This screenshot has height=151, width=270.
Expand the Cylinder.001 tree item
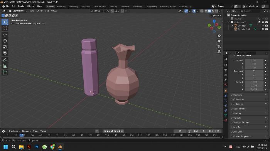pyautogui.click(x=232, y=29)
